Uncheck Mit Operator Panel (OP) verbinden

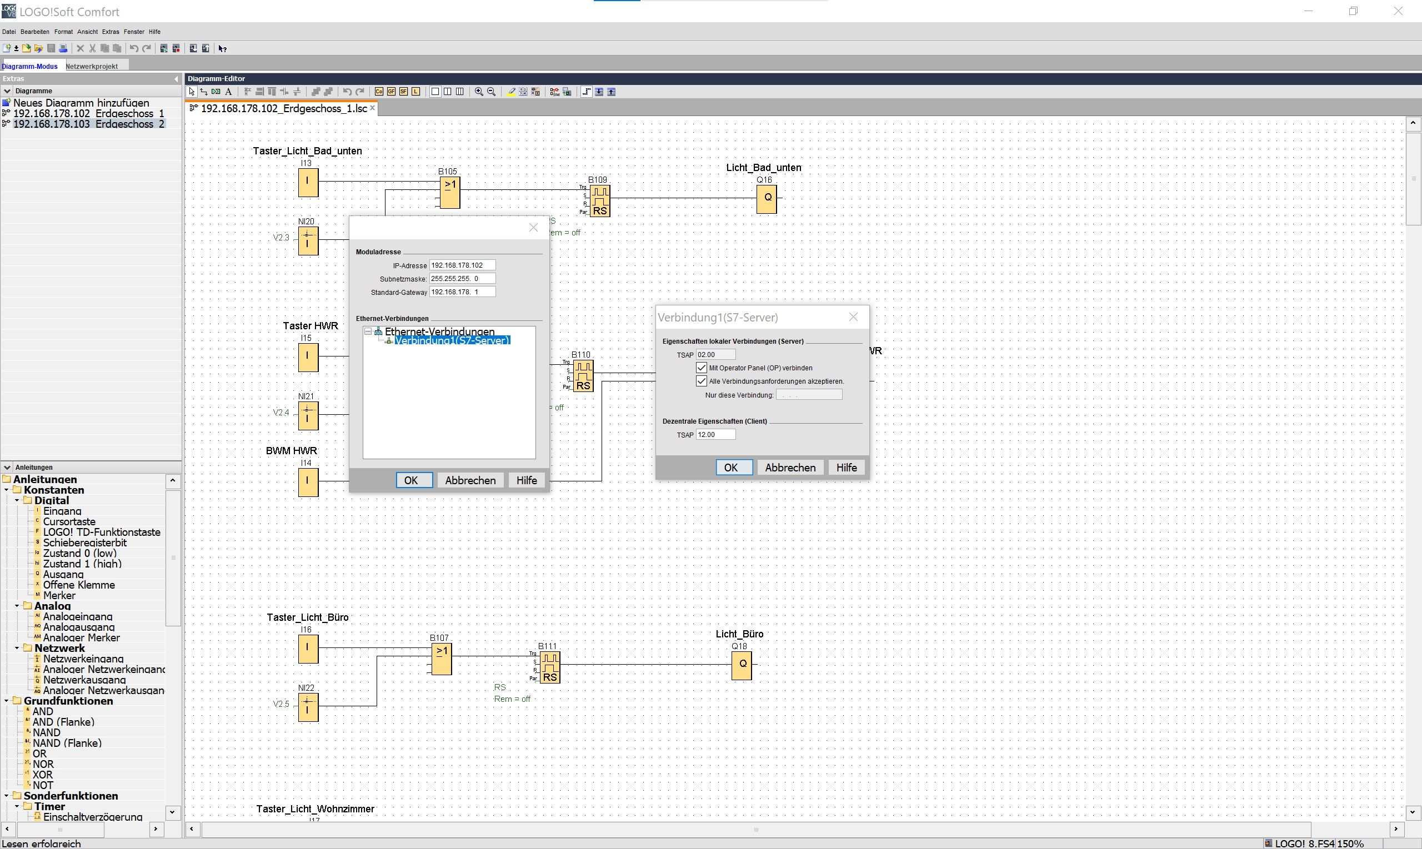702,368
